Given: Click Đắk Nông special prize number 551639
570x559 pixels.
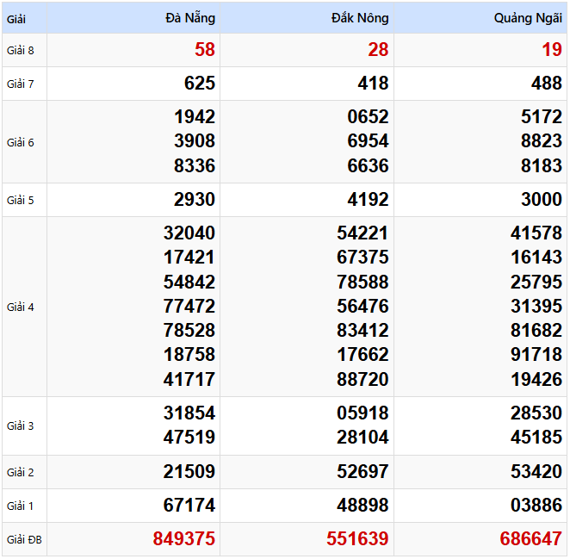Looking at the screenshot, I should [x=357, y=539].
